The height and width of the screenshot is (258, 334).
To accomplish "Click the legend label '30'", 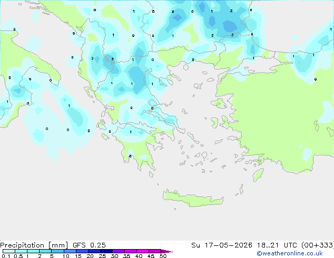I will point(114,256).
